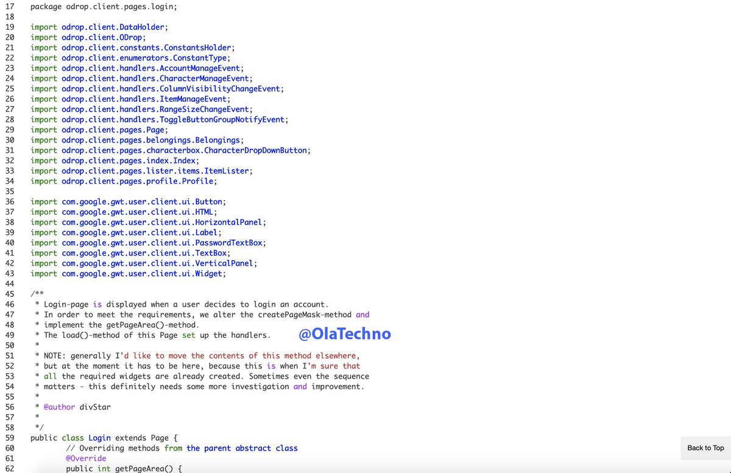Screen dimensions: 731x473
Task: Select the VerticalPanel import line
Action: click(144, 264)
